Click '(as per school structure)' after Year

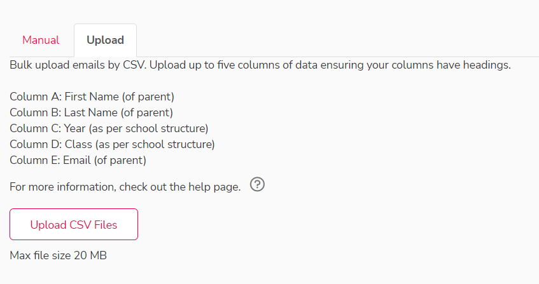point(148,128)
